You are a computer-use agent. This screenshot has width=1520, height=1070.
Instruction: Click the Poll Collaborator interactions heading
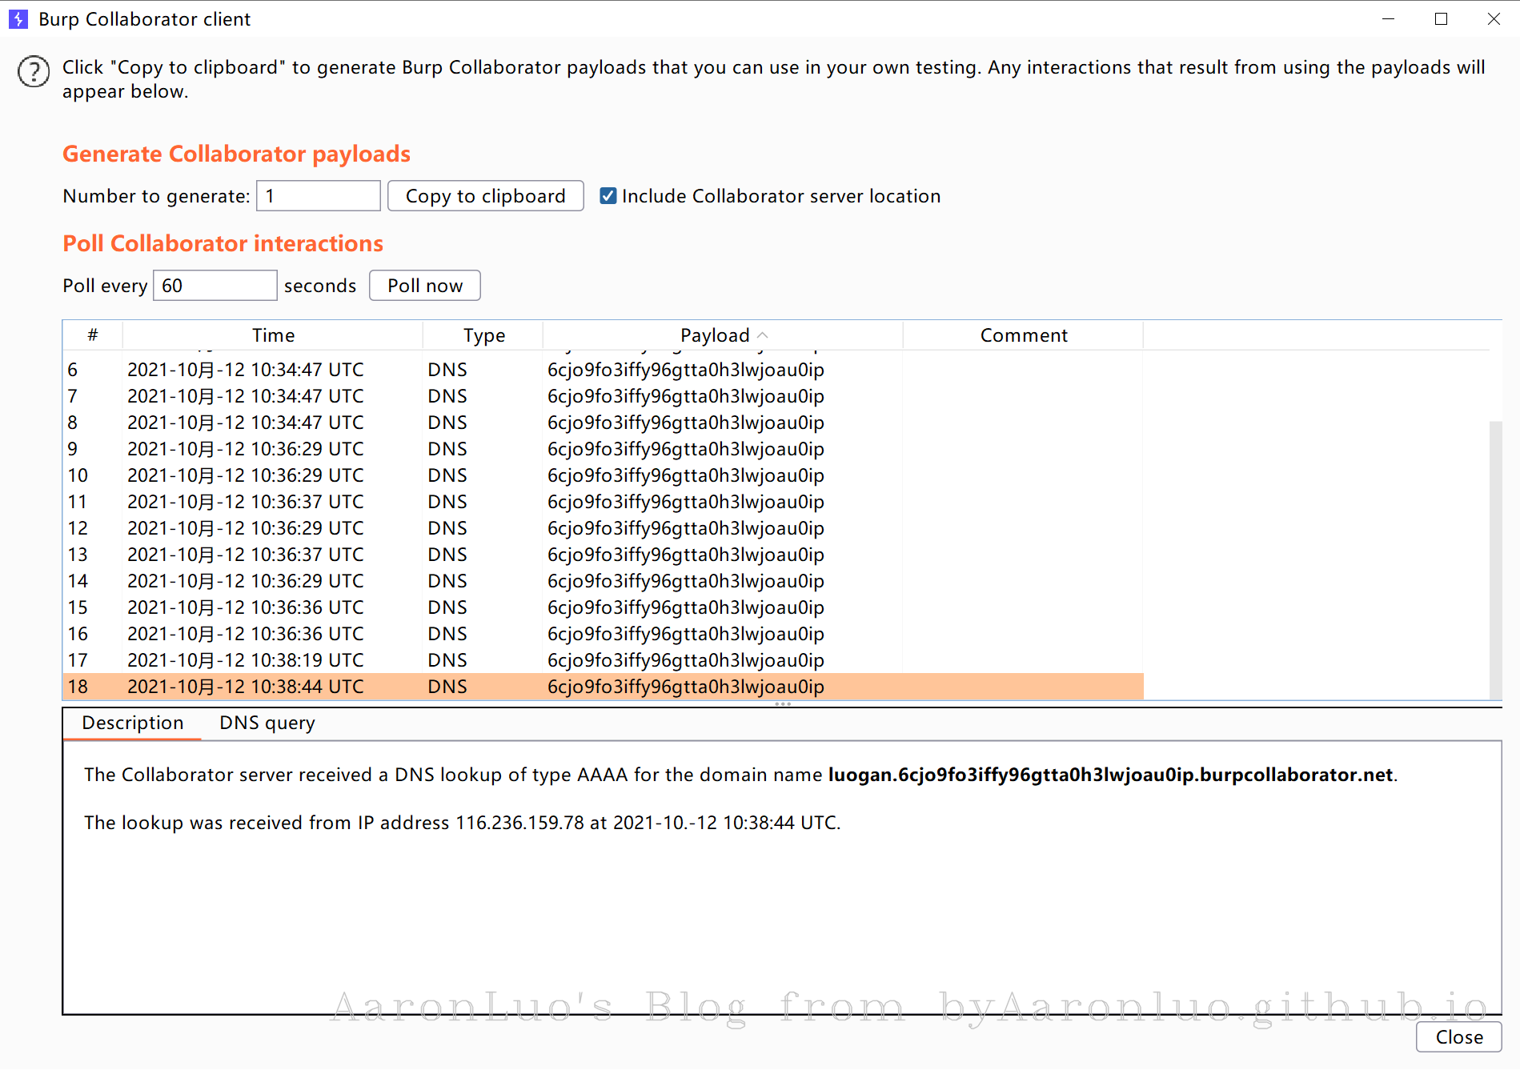223,243
